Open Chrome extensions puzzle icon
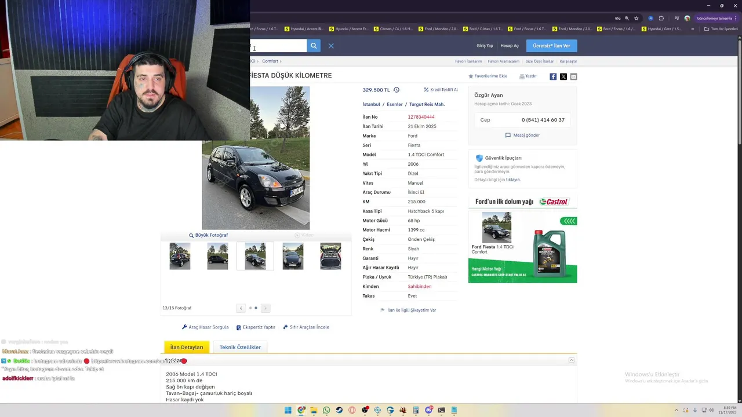 pos(661,19)
